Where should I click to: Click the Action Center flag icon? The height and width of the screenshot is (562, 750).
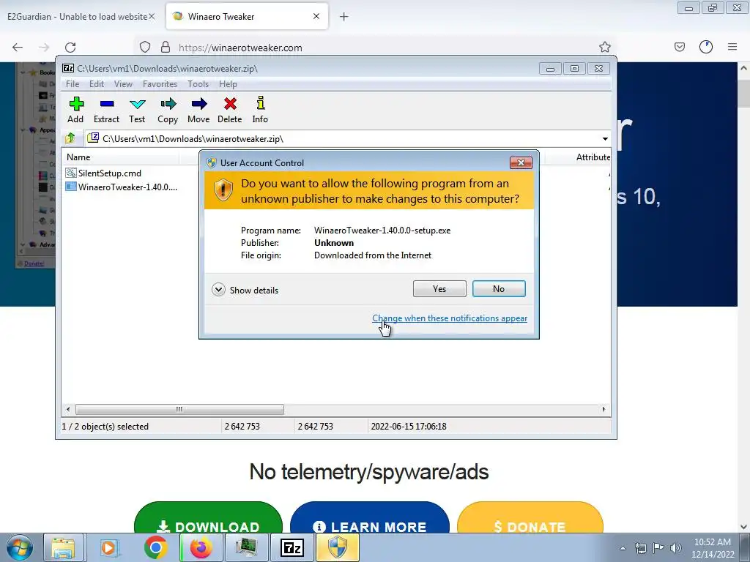pyautogui.click(x=658, y=548)
